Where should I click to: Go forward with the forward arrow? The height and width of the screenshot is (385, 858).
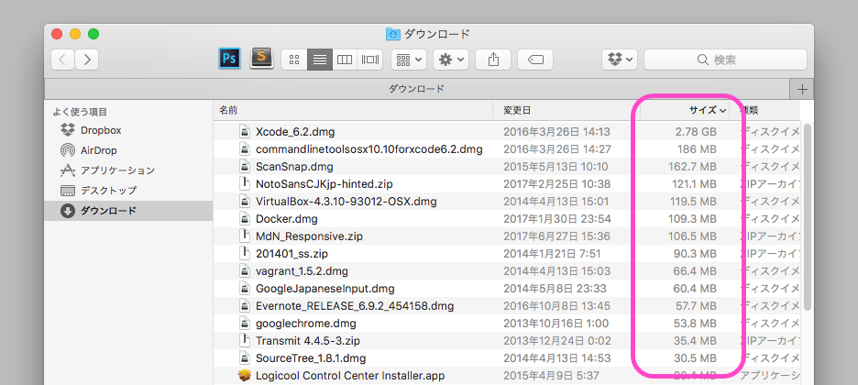coord(87,60)
